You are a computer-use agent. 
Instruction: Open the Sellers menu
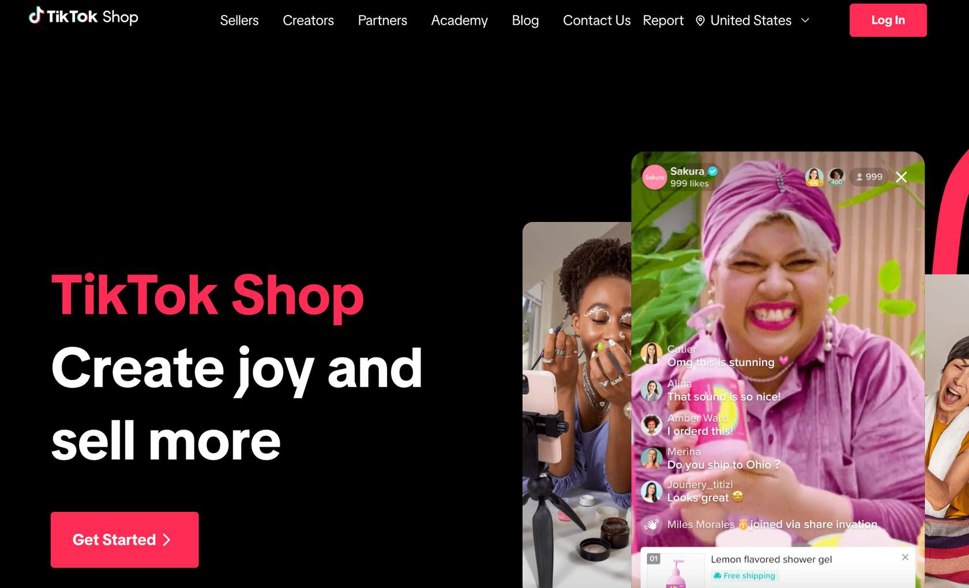(239, 21)
